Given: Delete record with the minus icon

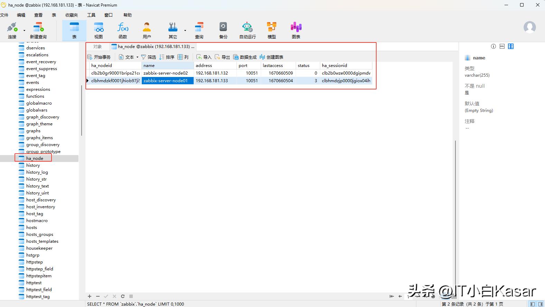Looking at the screenshot, I should click(98, 296).
